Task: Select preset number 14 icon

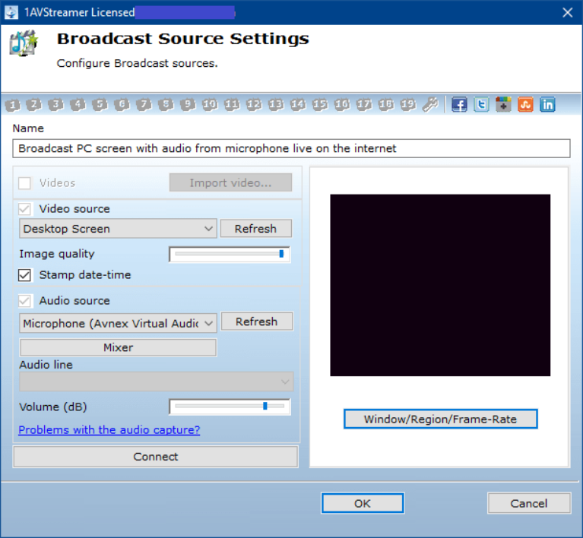Action: coord(298,105)
